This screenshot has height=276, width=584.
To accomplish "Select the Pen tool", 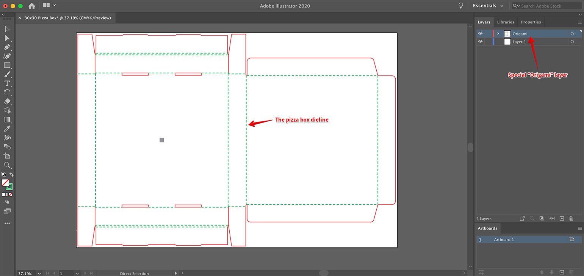I will (7, 47).
